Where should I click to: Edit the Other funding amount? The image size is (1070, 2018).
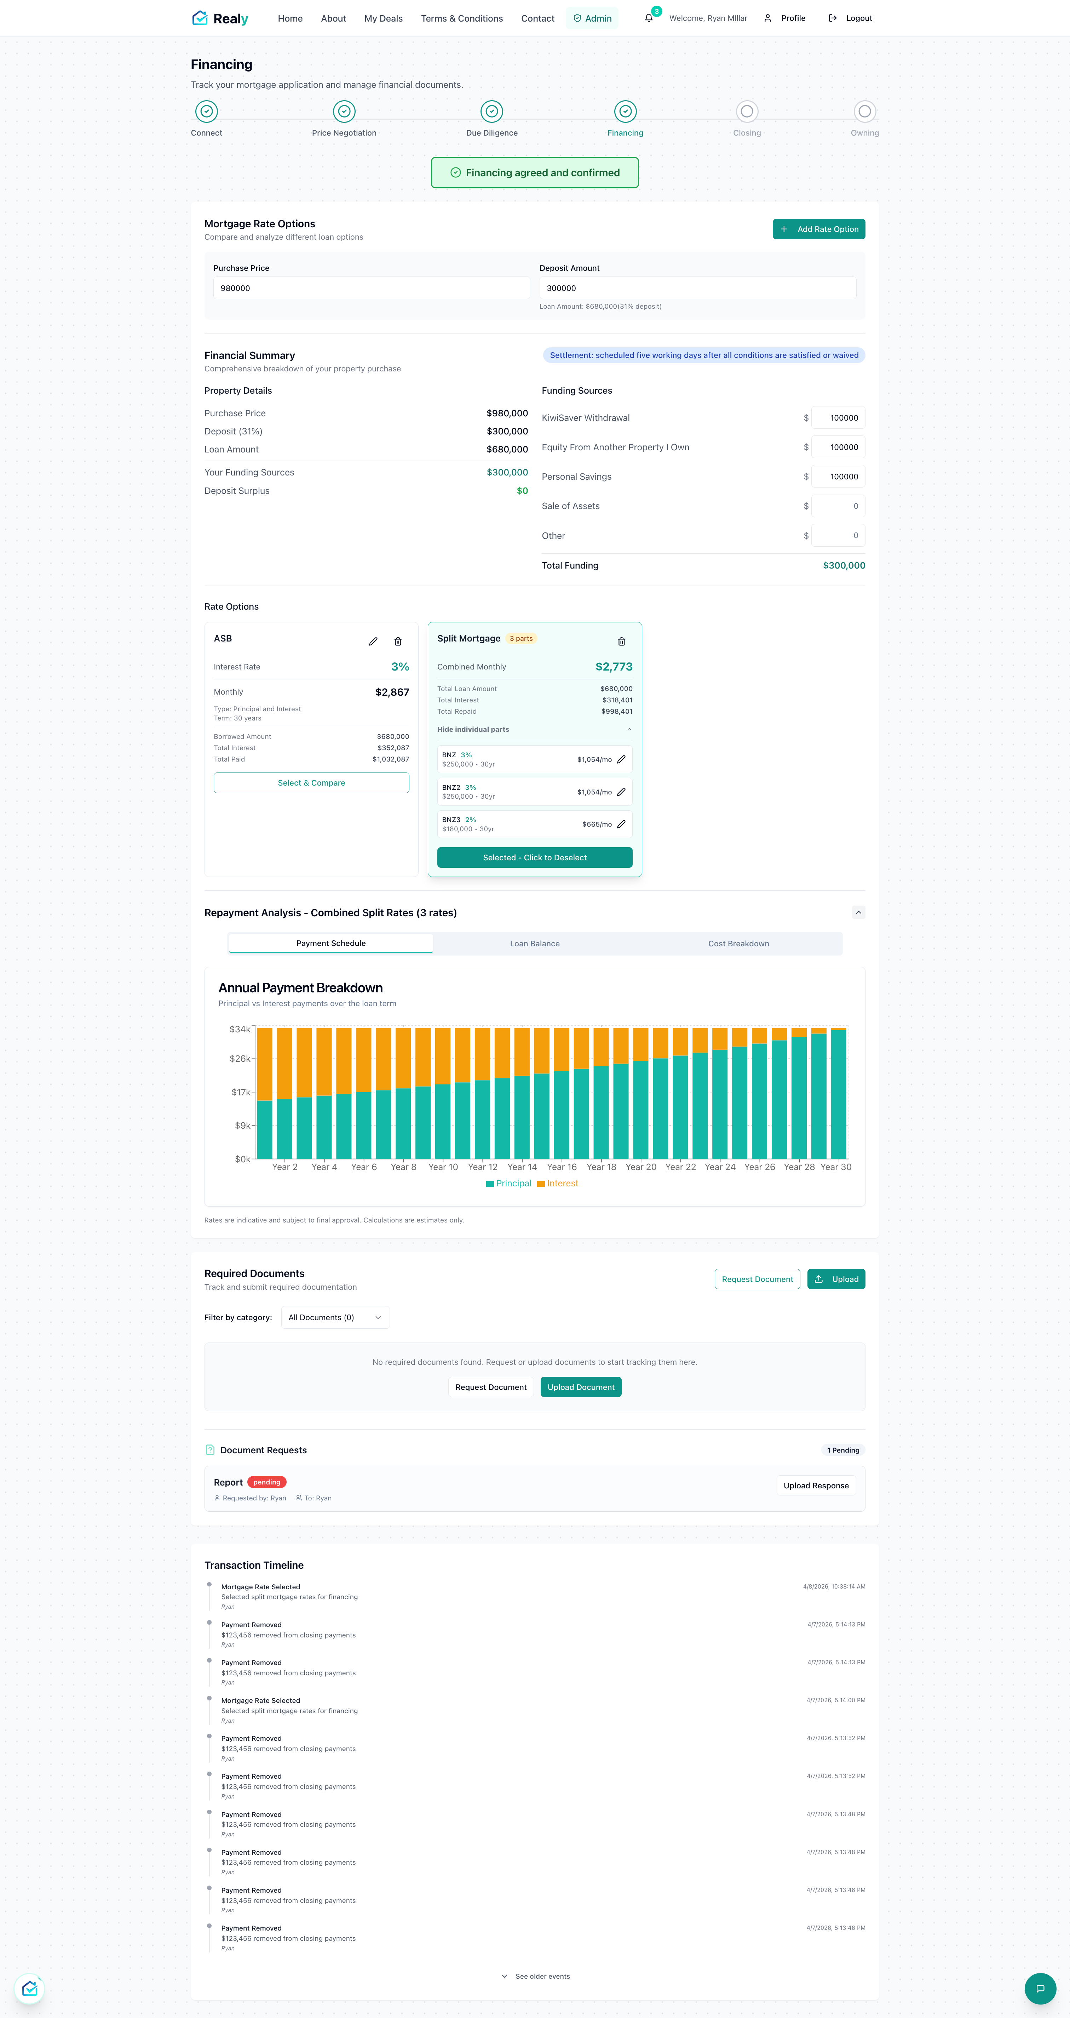(x=838, y=536)
